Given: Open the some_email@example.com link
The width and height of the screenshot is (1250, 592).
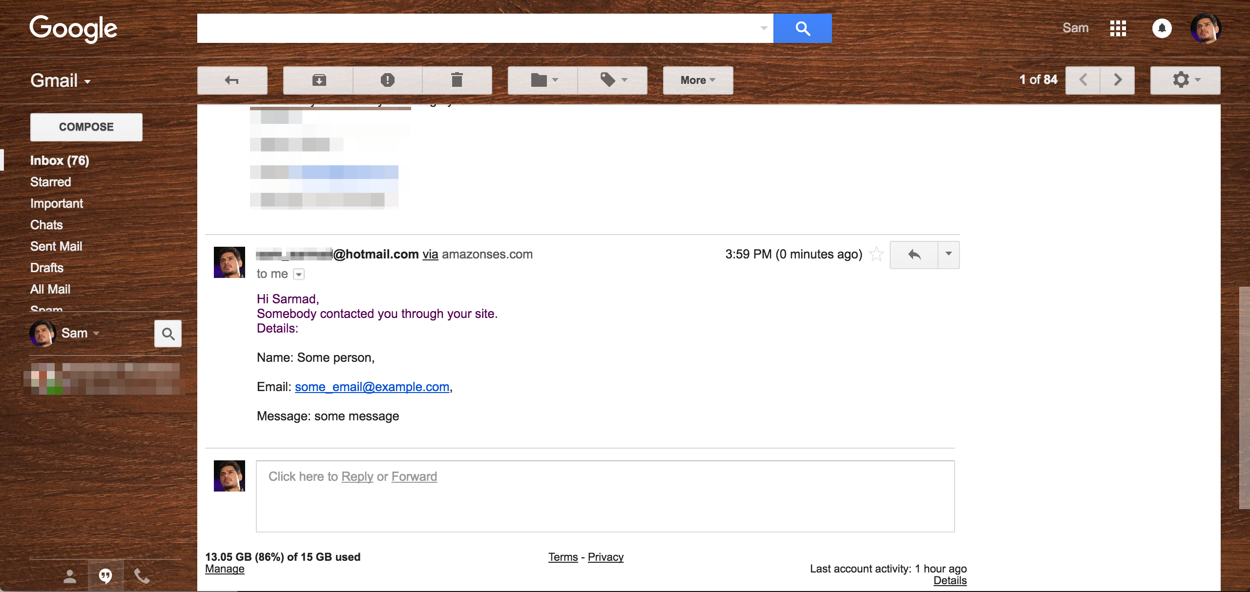Looking at the screenshot, I should tap(372, 387).
